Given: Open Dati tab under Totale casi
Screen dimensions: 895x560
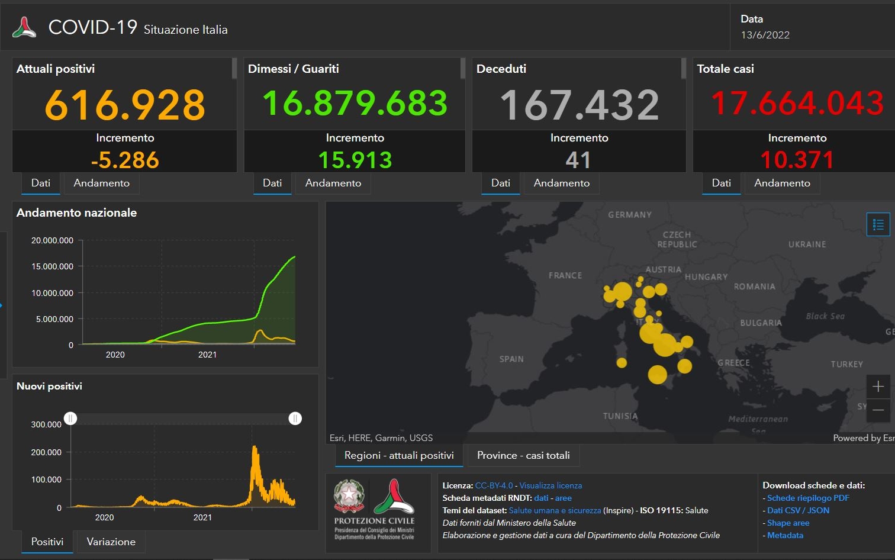Looking at the screenshot, I should click(x=721, y=183).
